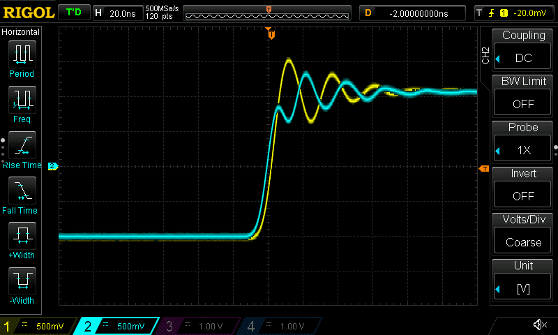Click the orange trigger position marker atop the graticule

tap(271, 34)
